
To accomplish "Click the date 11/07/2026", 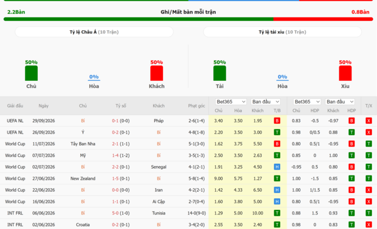I will point(43,144).
